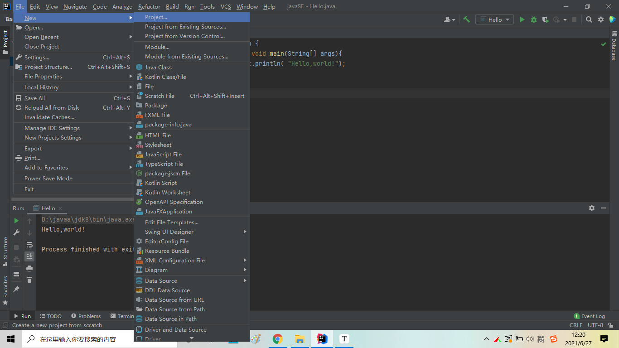619x348 pixels.
Task: Click the CRLF line separator in status bar
Action: click(x=576, y=325)
